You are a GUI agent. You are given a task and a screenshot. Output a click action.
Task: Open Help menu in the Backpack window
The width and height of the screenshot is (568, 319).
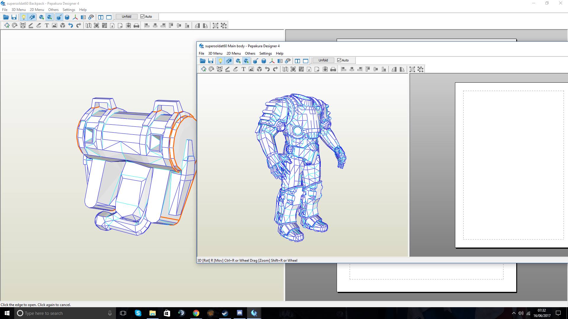pos(83,9)
